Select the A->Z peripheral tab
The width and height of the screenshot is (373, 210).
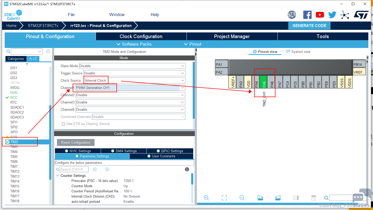[33, 59]
